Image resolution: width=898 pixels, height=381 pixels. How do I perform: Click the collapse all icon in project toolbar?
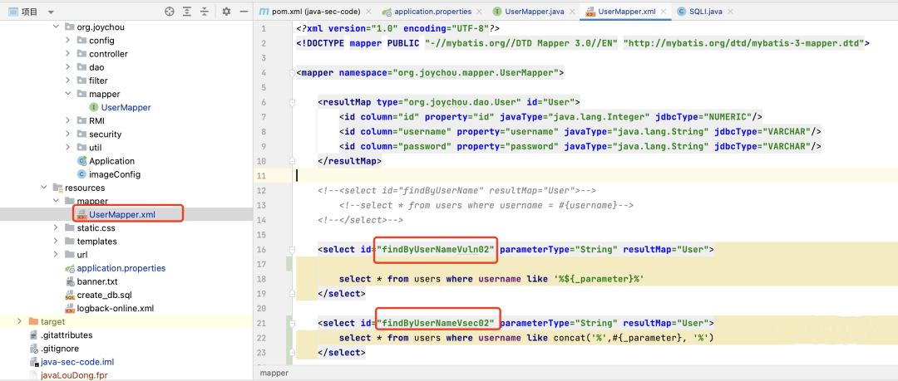pos(204,12)
